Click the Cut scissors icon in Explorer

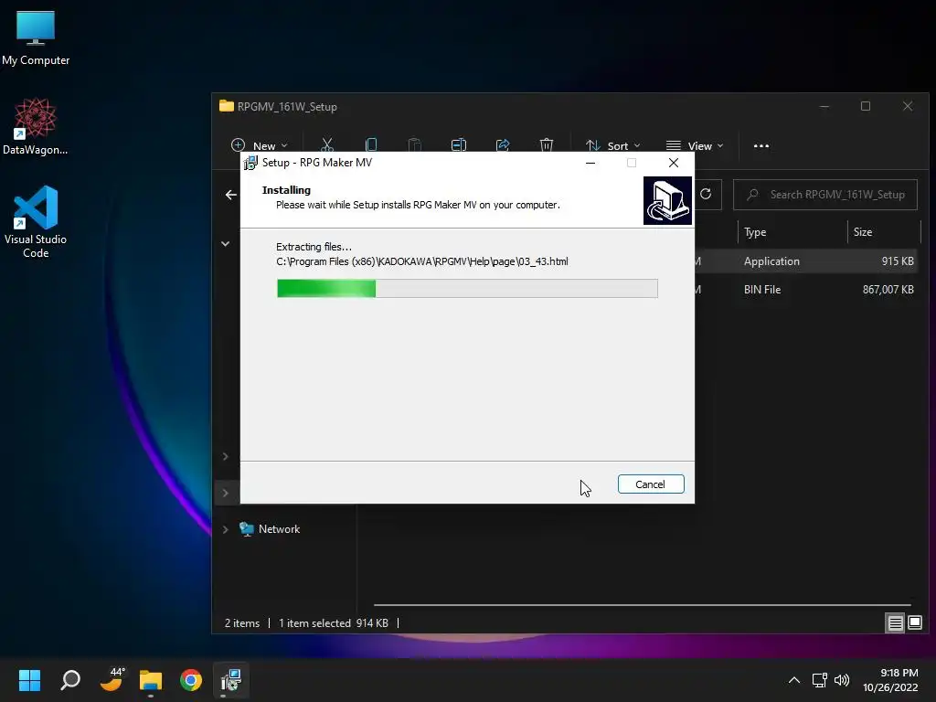point(327,145)
